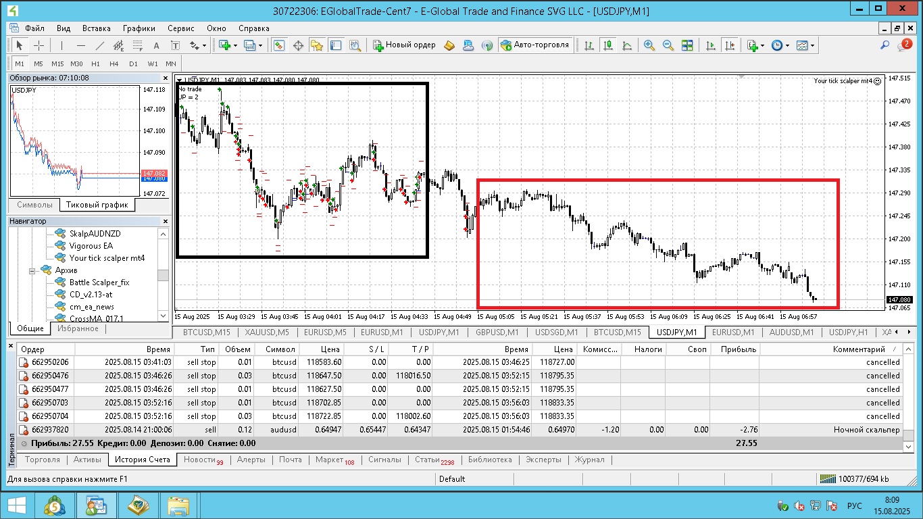Screen dimensions: 923x519
Task: Pick the vertical line drawing tool
Action: [61, 45]
